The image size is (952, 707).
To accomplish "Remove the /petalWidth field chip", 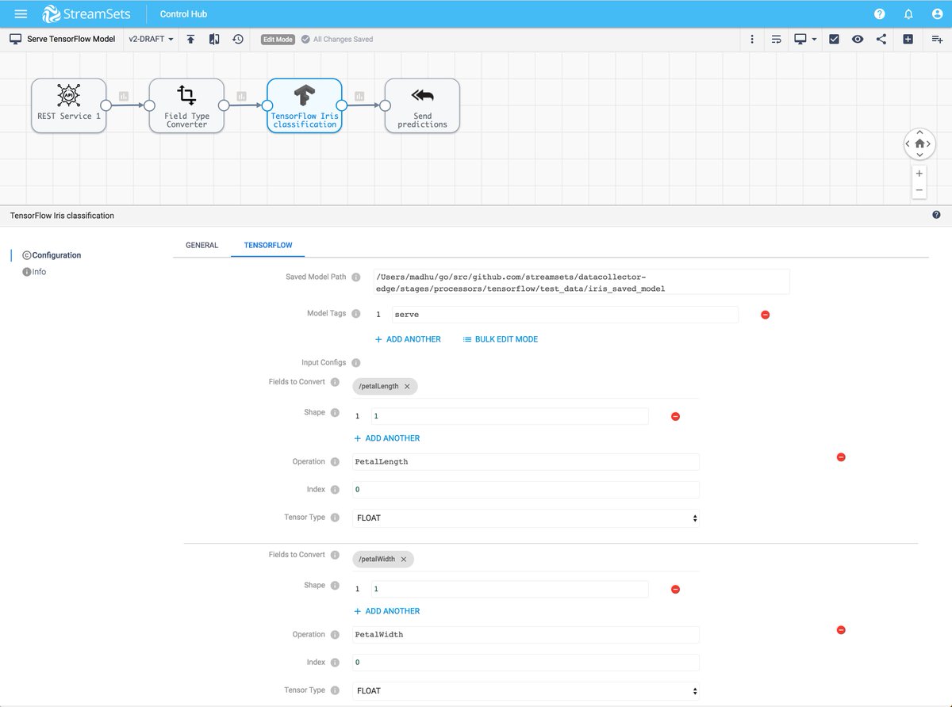I will pos(405,559).
